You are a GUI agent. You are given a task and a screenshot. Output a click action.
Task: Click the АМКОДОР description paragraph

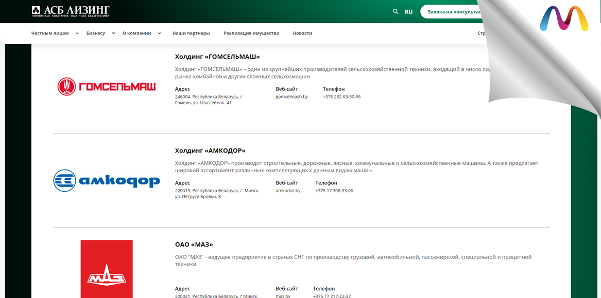point(356,167)
